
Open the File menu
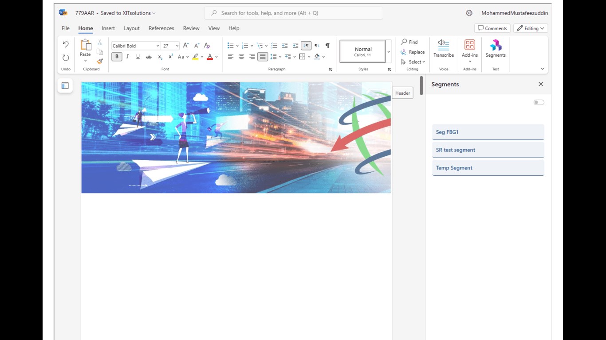(66, 28)
